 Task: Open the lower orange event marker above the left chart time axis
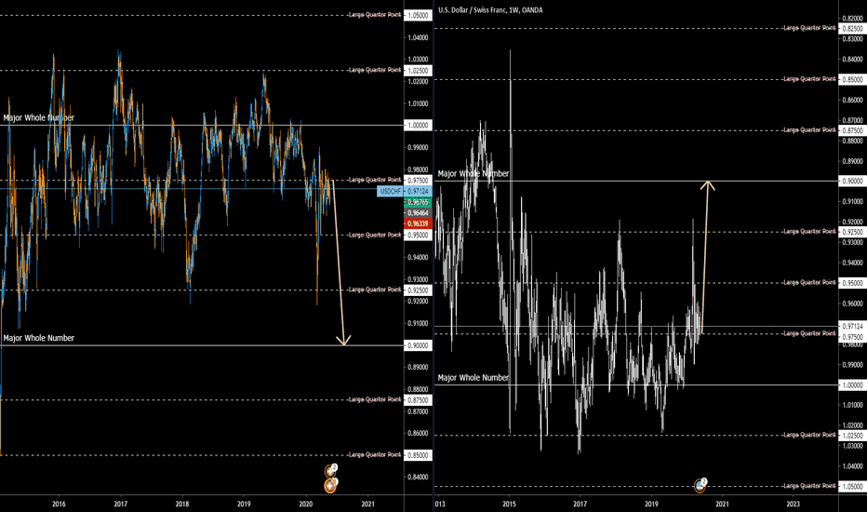330,485
